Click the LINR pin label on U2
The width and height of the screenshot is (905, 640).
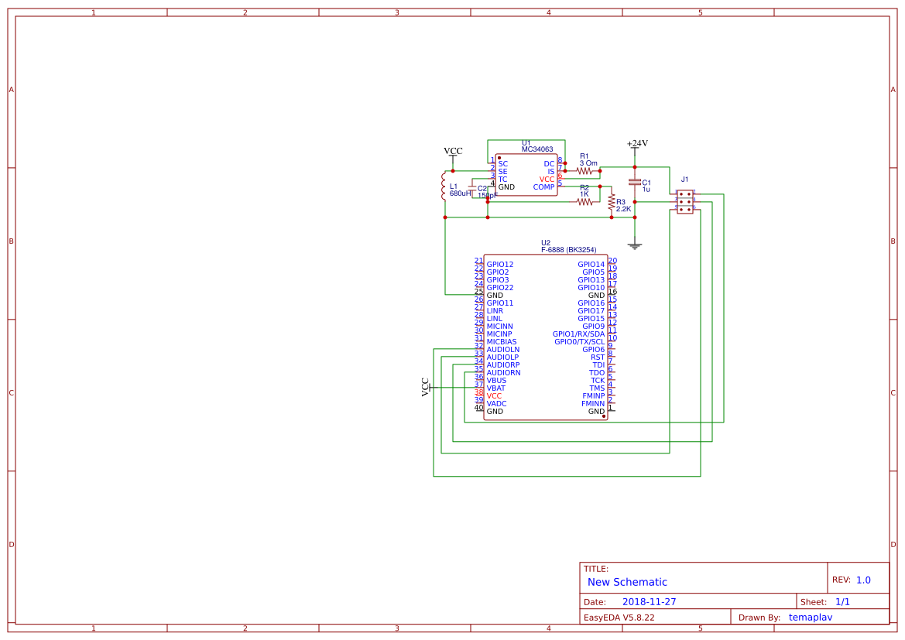495,311
